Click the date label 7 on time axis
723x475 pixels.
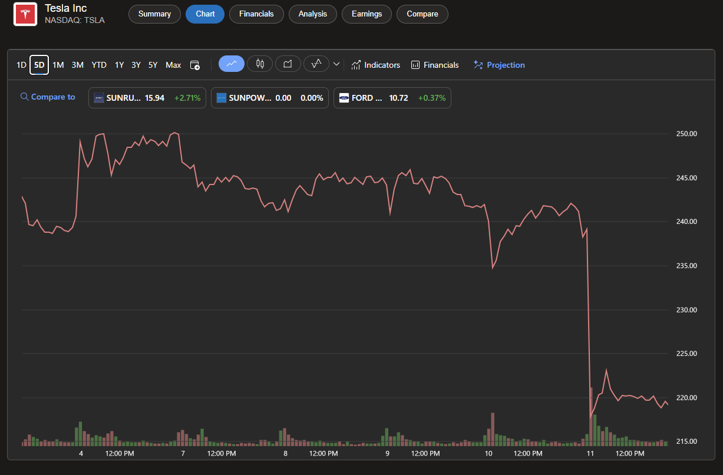pos(183,454)
